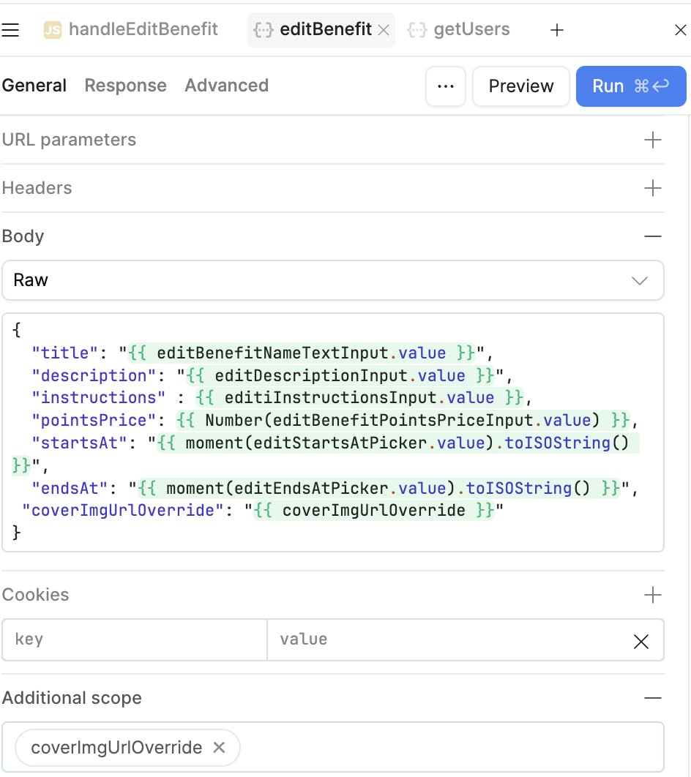Screen dimensions: 691x777
Task: Close the editBenefit tab
Action: (x=384, y=31)
